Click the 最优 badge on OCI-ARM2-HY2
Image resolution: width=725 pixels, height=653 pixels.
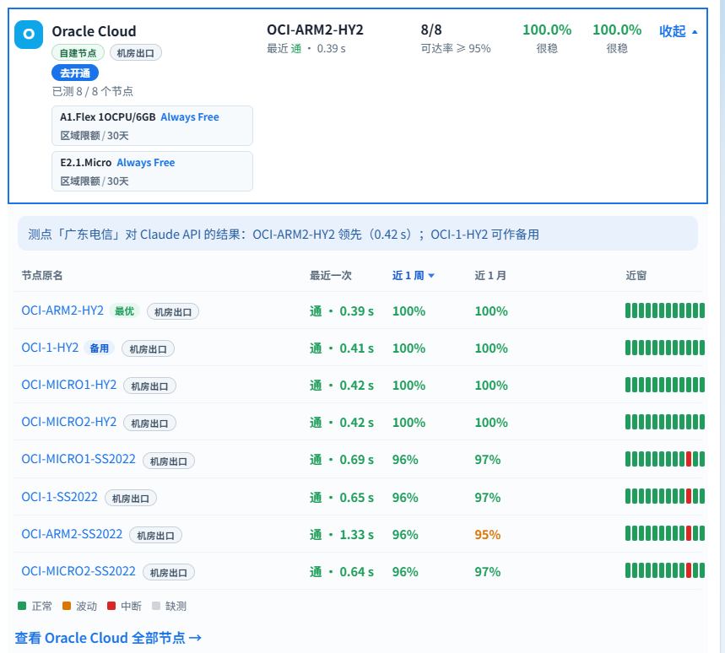tap(124, 311)
